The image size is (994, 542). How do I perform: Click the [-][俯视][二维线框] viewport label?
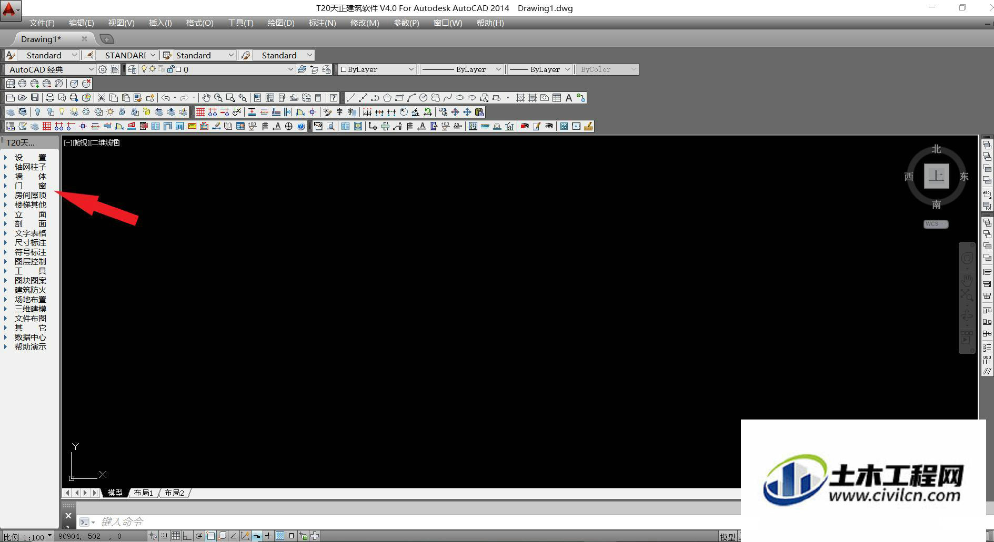click(x=92, y=142)
